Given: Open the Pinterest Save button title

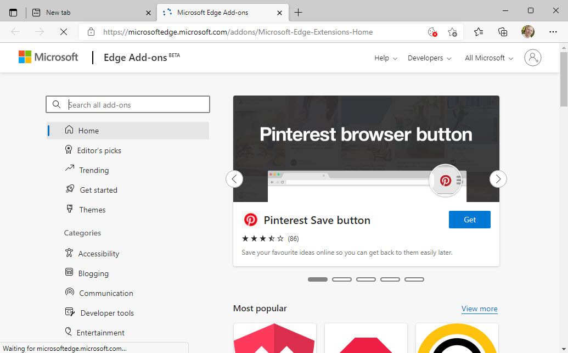Looking at the screenshot, I should [317, 220].
